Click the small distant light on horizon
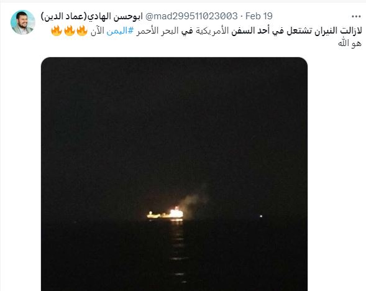This screenshot has height=291, width=366. click(x=261, y=216)
